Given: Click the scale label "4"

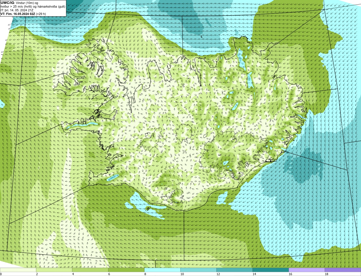Looking at the screenshot, I should click(x=73, y=274).
